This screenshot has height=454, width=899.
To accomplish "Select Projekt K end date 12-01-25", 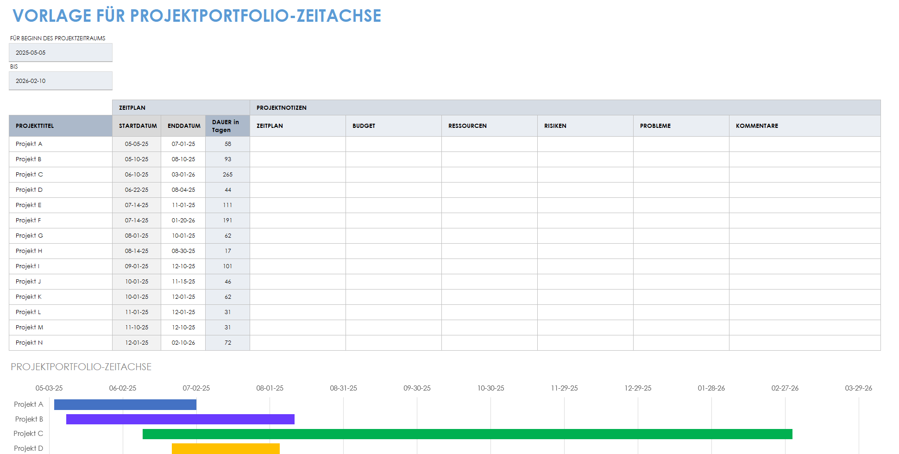I will 183,297.
